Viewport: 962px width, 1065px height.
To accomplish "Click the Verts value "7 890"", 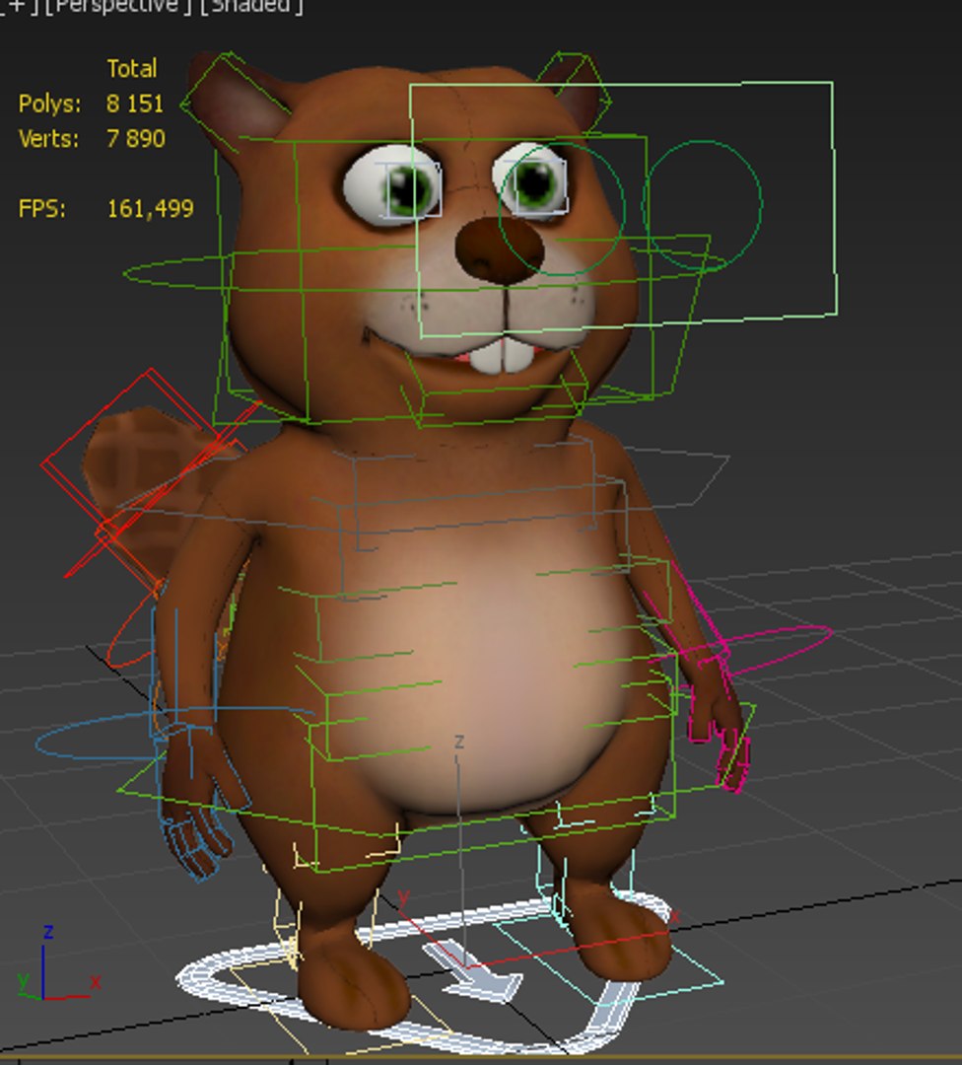I will (x=136, y=139).
